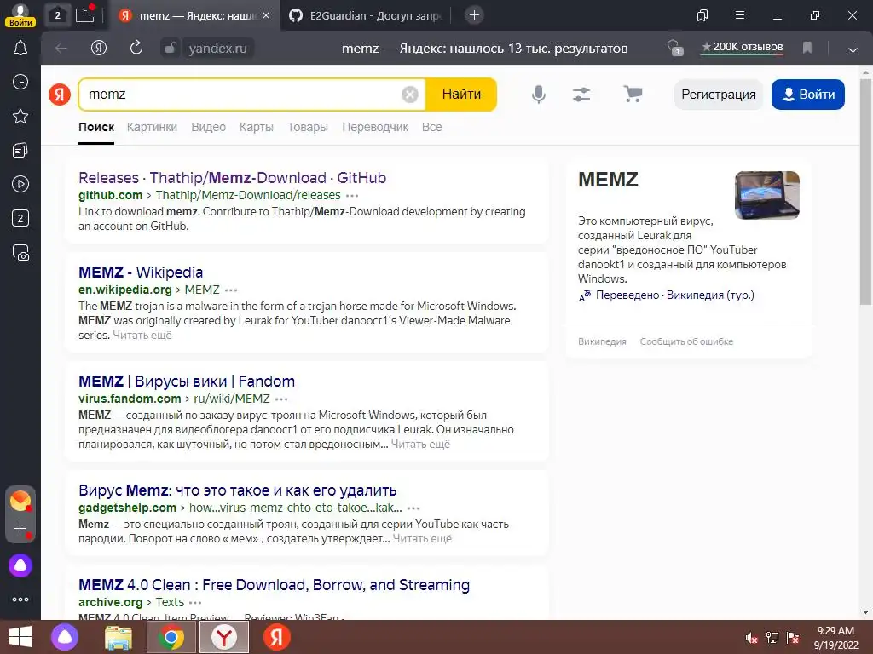Switch to E2Guardian tab
Image resolution: width=873 pixels, height=654 pixels.
click(367, 15)
